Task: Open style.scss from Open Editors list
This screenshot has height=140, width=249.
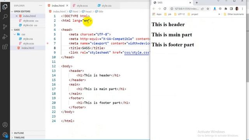Action: pos(28,21)
